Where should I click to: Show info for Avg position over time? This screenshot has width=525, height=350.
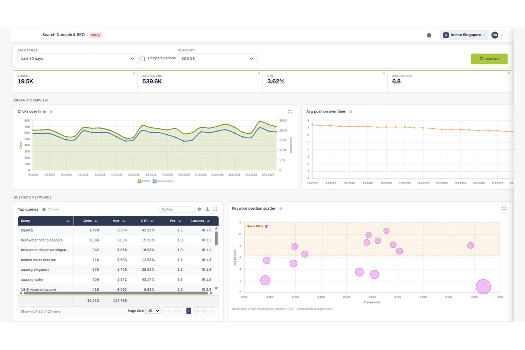click(350, 112)
